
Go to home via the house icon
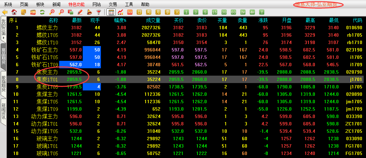14,12
